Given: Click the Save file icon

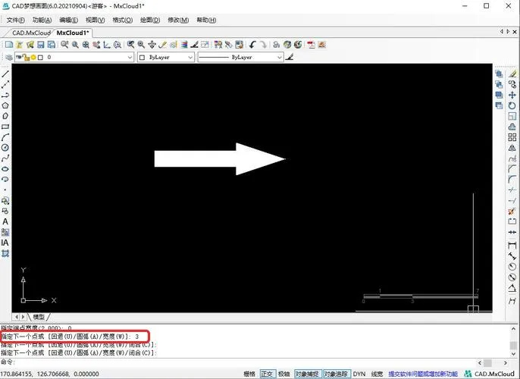Looking at the screenshot, I should [41, 45].
